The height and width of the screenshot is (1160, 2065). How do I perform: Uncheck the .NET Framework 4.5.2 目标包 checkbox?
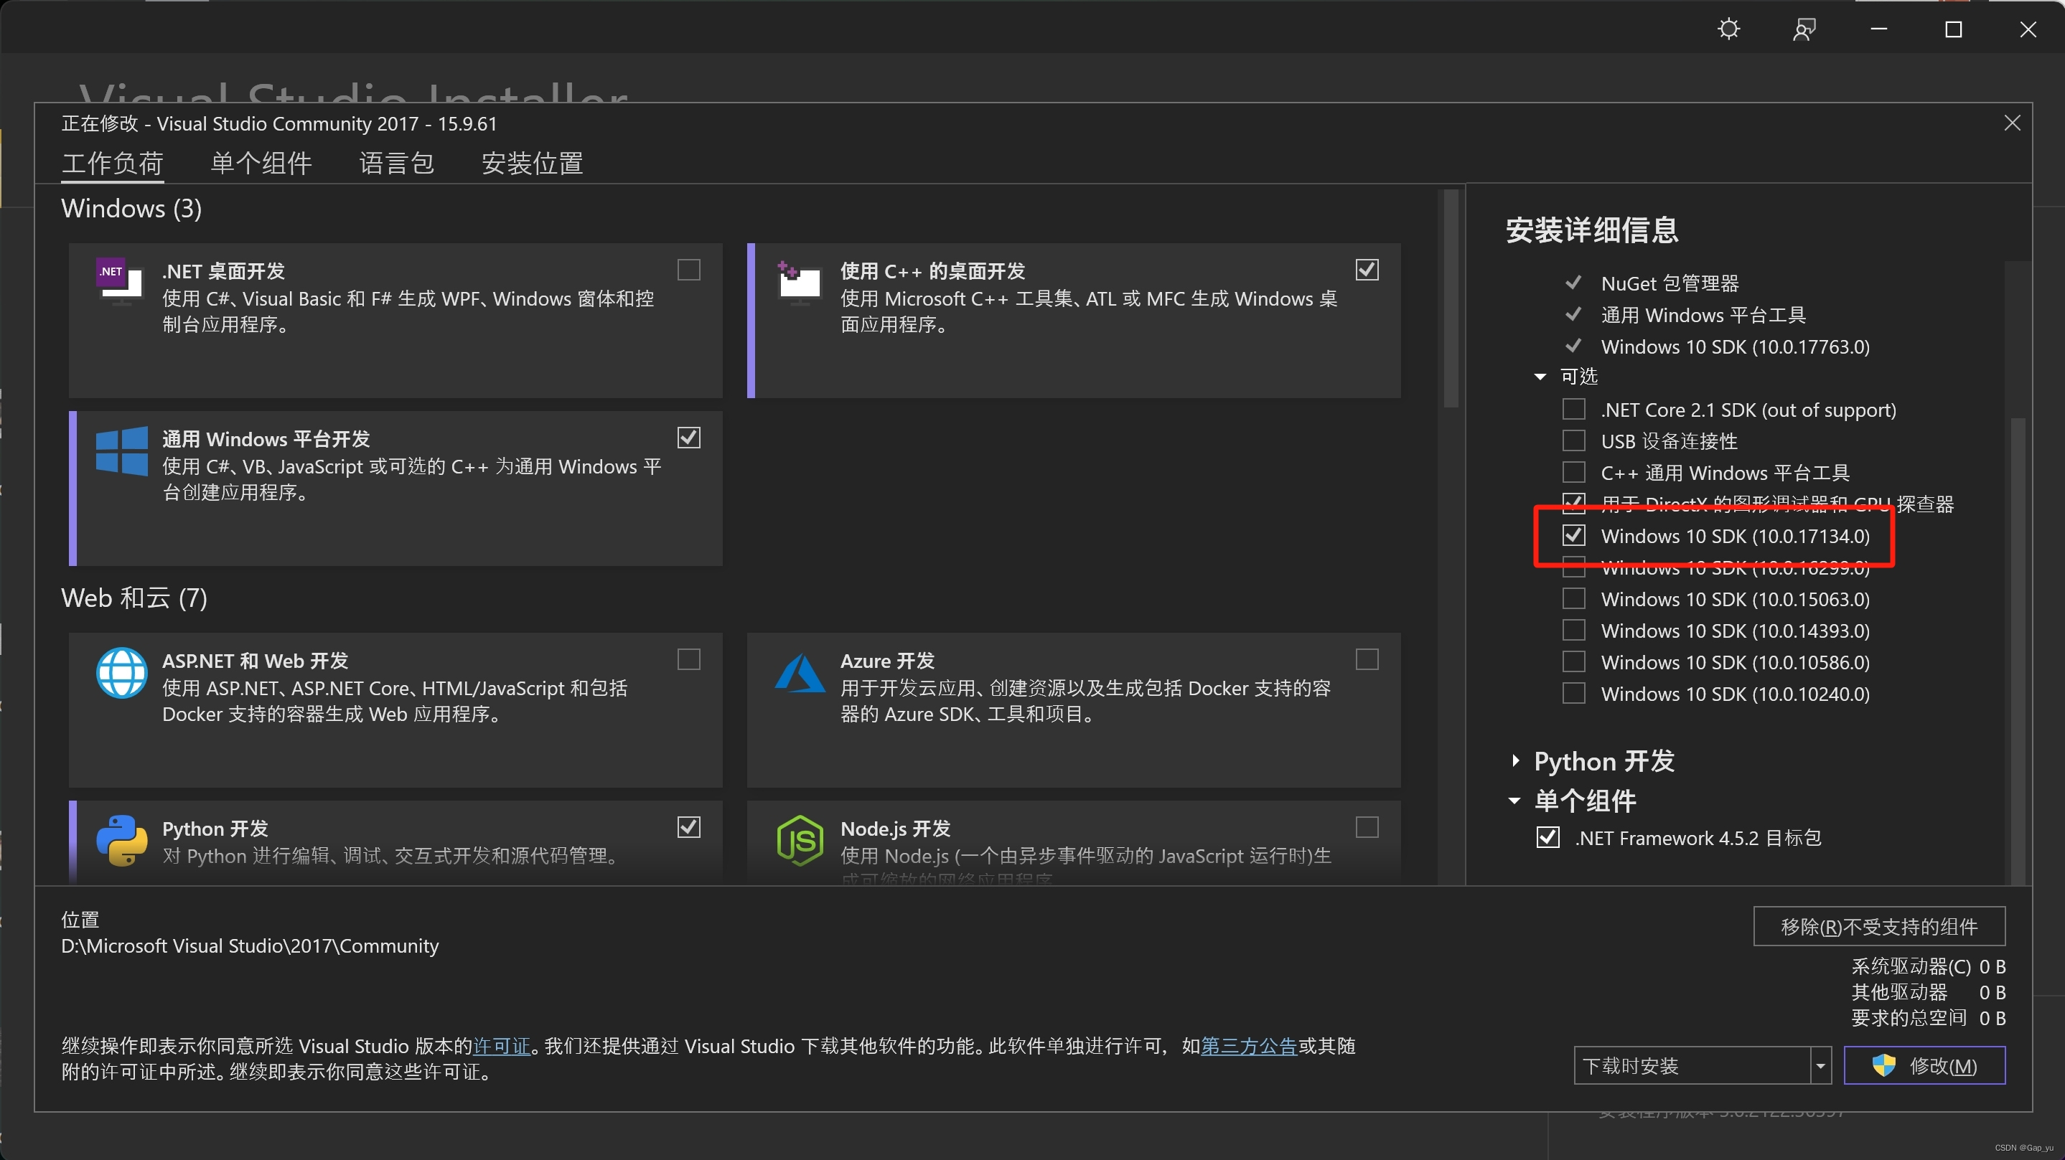point(1548,837)
